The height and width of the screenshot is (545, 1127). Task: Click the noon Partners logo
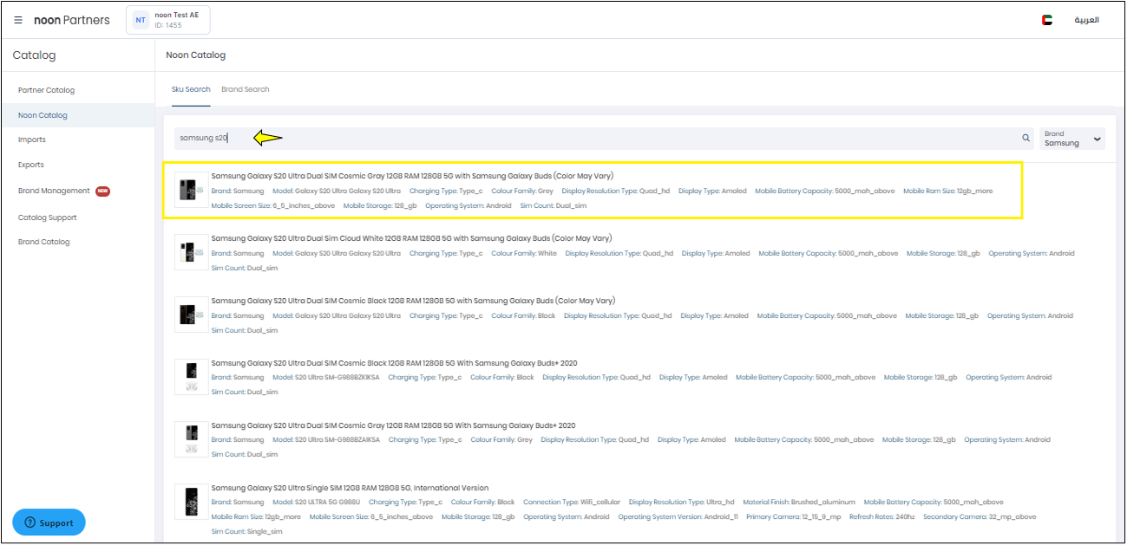72,20
